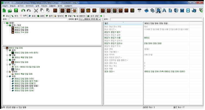Open the 도움말(H) menu
205x110 pixels.
pos(68,6)
